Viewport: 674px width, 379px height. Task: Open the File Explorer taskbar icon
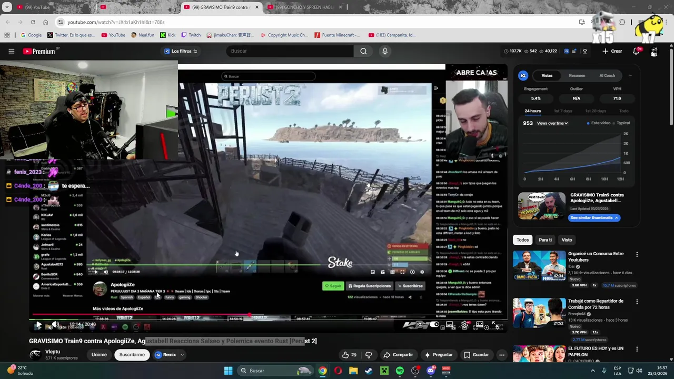pyautogui.click(x=353, y=371)
